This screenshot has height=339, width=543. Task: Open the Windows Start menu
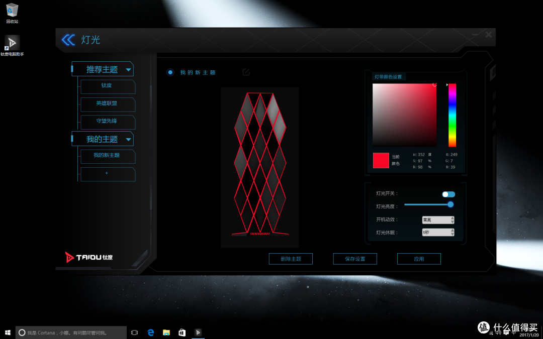coord(8,332)
